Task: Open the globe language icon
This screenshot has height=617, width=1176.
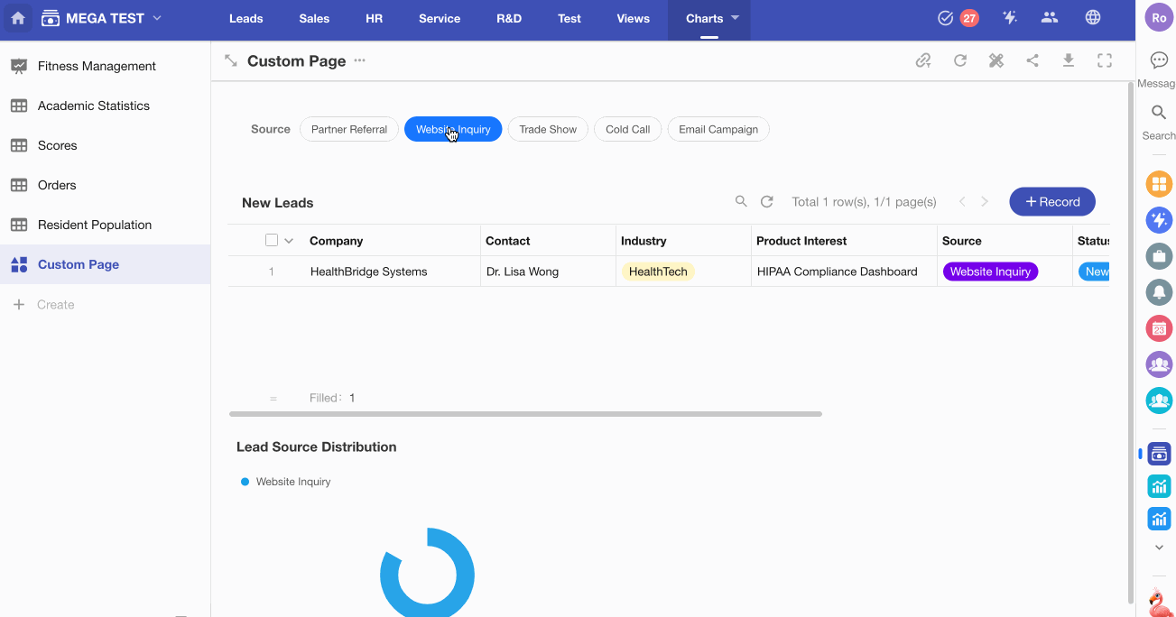Action: [1093, 18]
